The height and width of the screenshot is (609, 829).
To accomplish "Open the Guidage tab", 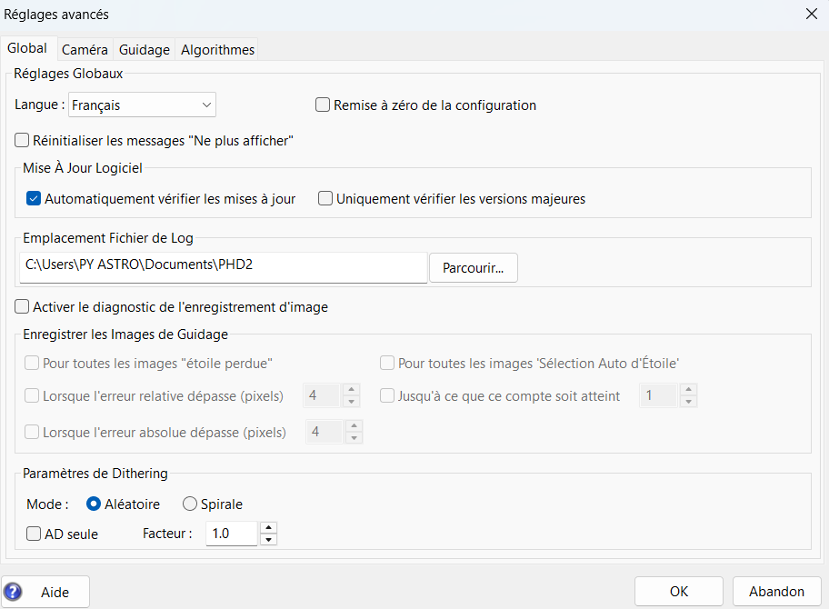I will (145, 50).
